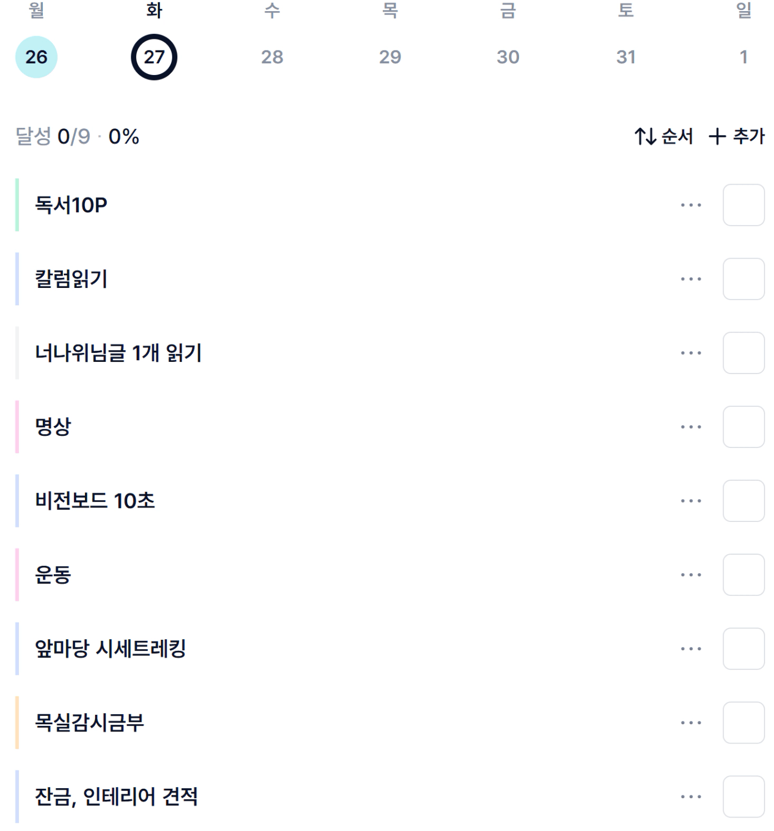Expand options for 너나위님글 1개 읽기
Screen dimensions: 774x831
691,353
